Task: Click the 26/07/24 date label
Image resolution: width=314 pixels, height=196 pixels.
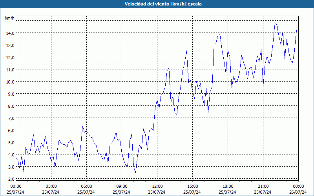Action: [298, 192]
